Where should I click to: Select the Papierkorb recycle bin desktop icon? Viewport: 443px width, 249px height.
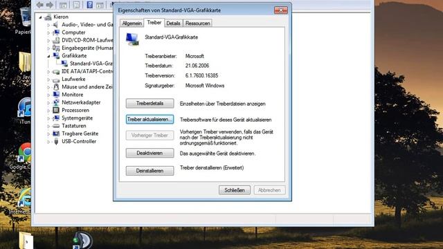click(x=26, y=17)
